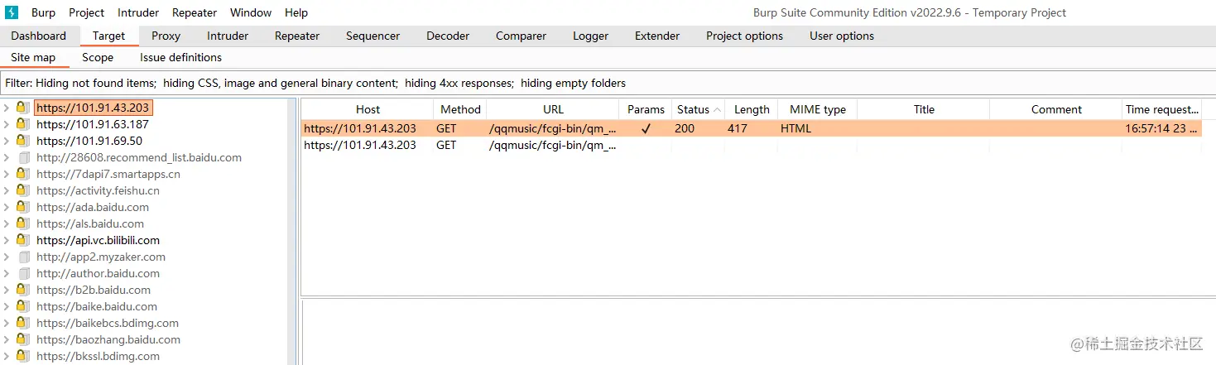Expand the https://7dapi7.smartapps.cn node

point(7,174)
